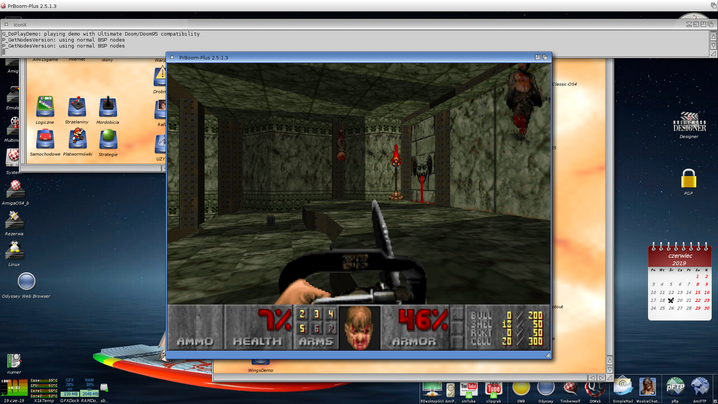
Task: Click the czerwiec 2019 calendar header
Action: click(x=679, y=259)
